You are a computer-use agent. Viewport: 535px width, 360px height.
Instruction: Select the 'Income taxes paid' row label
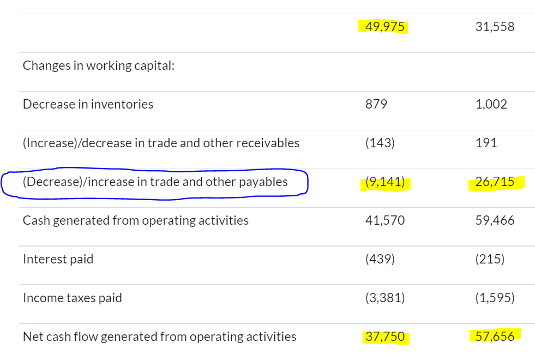[x=73, y=298]
